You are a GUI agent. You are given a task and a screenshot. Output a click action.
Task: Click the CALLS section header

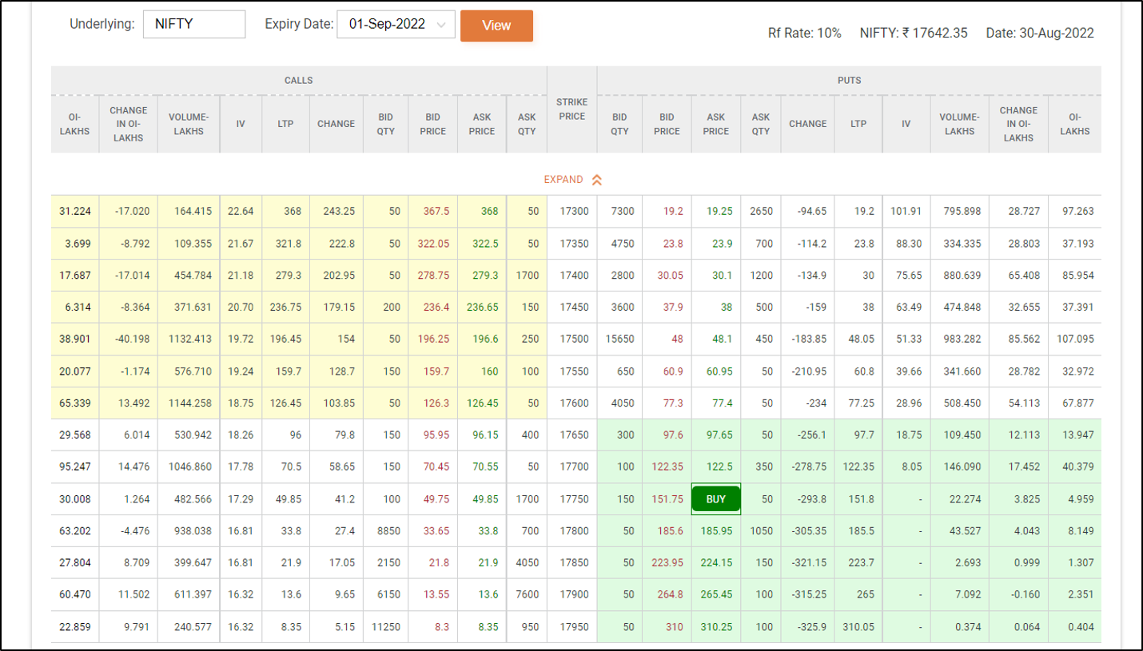click(x=299, y=81)
